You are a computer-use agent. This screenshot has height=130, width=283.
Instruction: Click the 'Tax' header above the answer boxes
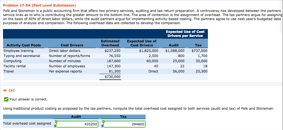(x=123, y=117)
